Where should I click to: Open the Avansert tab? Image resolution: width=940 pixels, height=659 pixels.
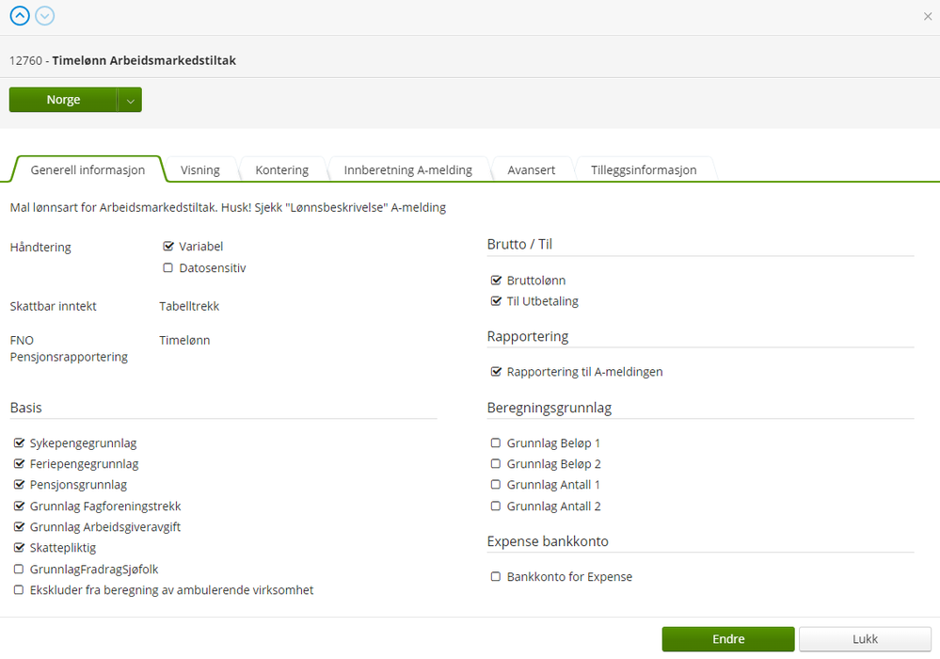tap(531, 169)
